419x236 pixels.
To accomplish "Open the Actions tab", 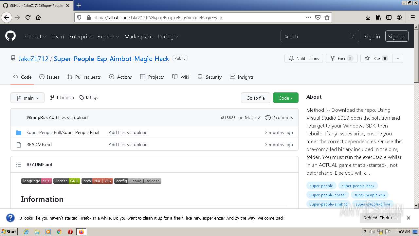I will click(120, 77).
